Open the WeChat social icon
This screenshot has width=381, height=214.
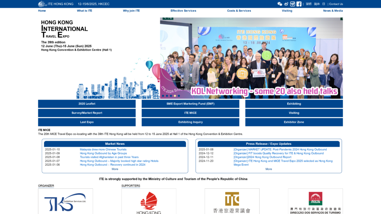coord(280,4)
